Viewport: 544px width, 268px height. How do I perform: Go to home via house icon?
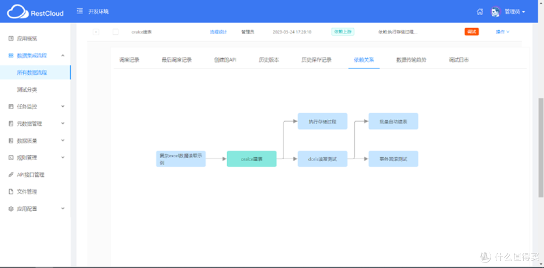tap(480, 12)
